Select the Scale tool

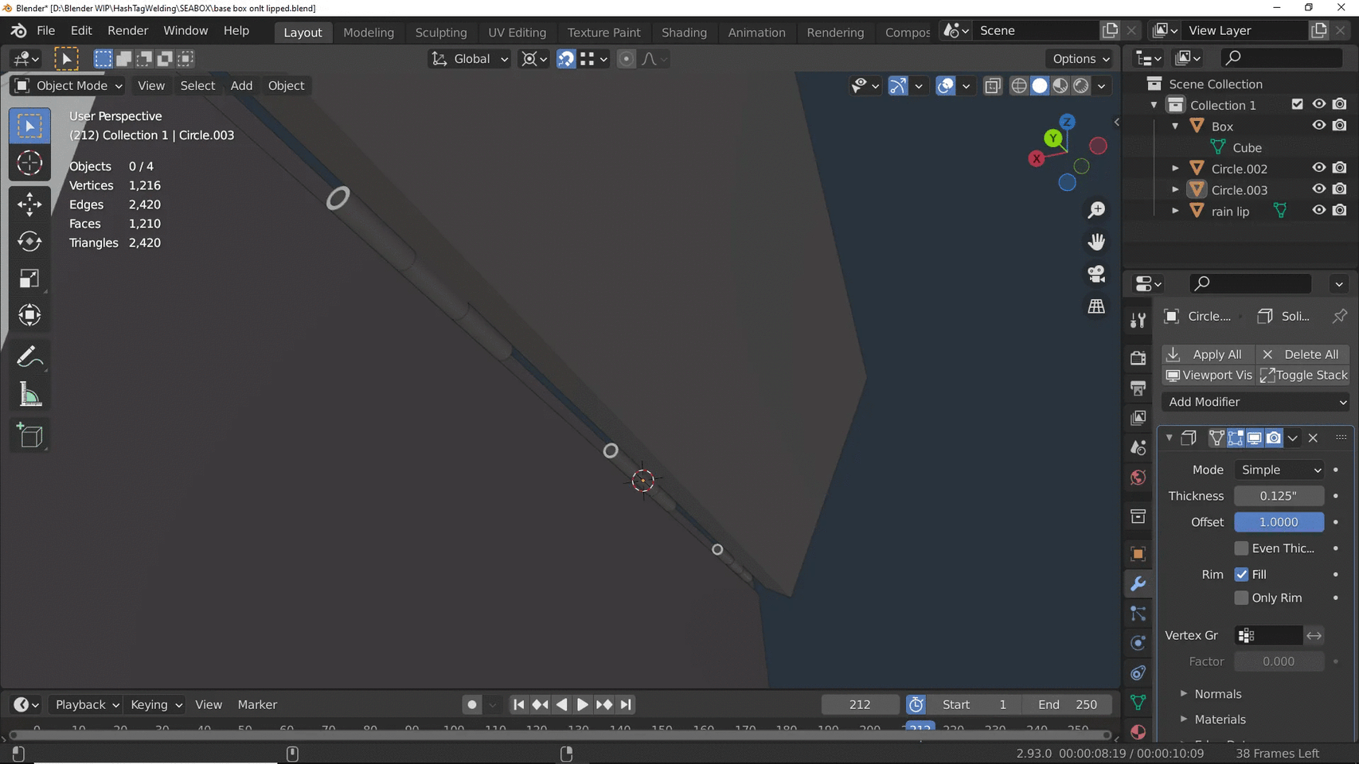click(x=29, y=279)
